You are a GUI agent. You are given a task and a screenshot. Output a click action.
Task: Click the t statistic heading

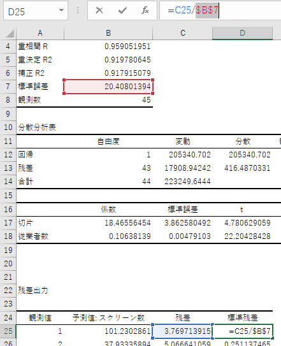point(241,210)
